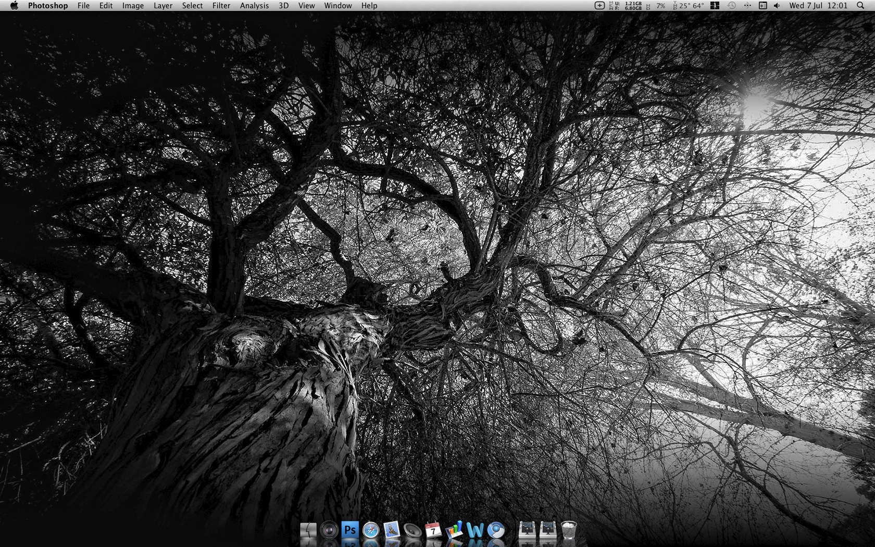Open the Select menu
875x547 pixels.
click(x=192, y=6)
